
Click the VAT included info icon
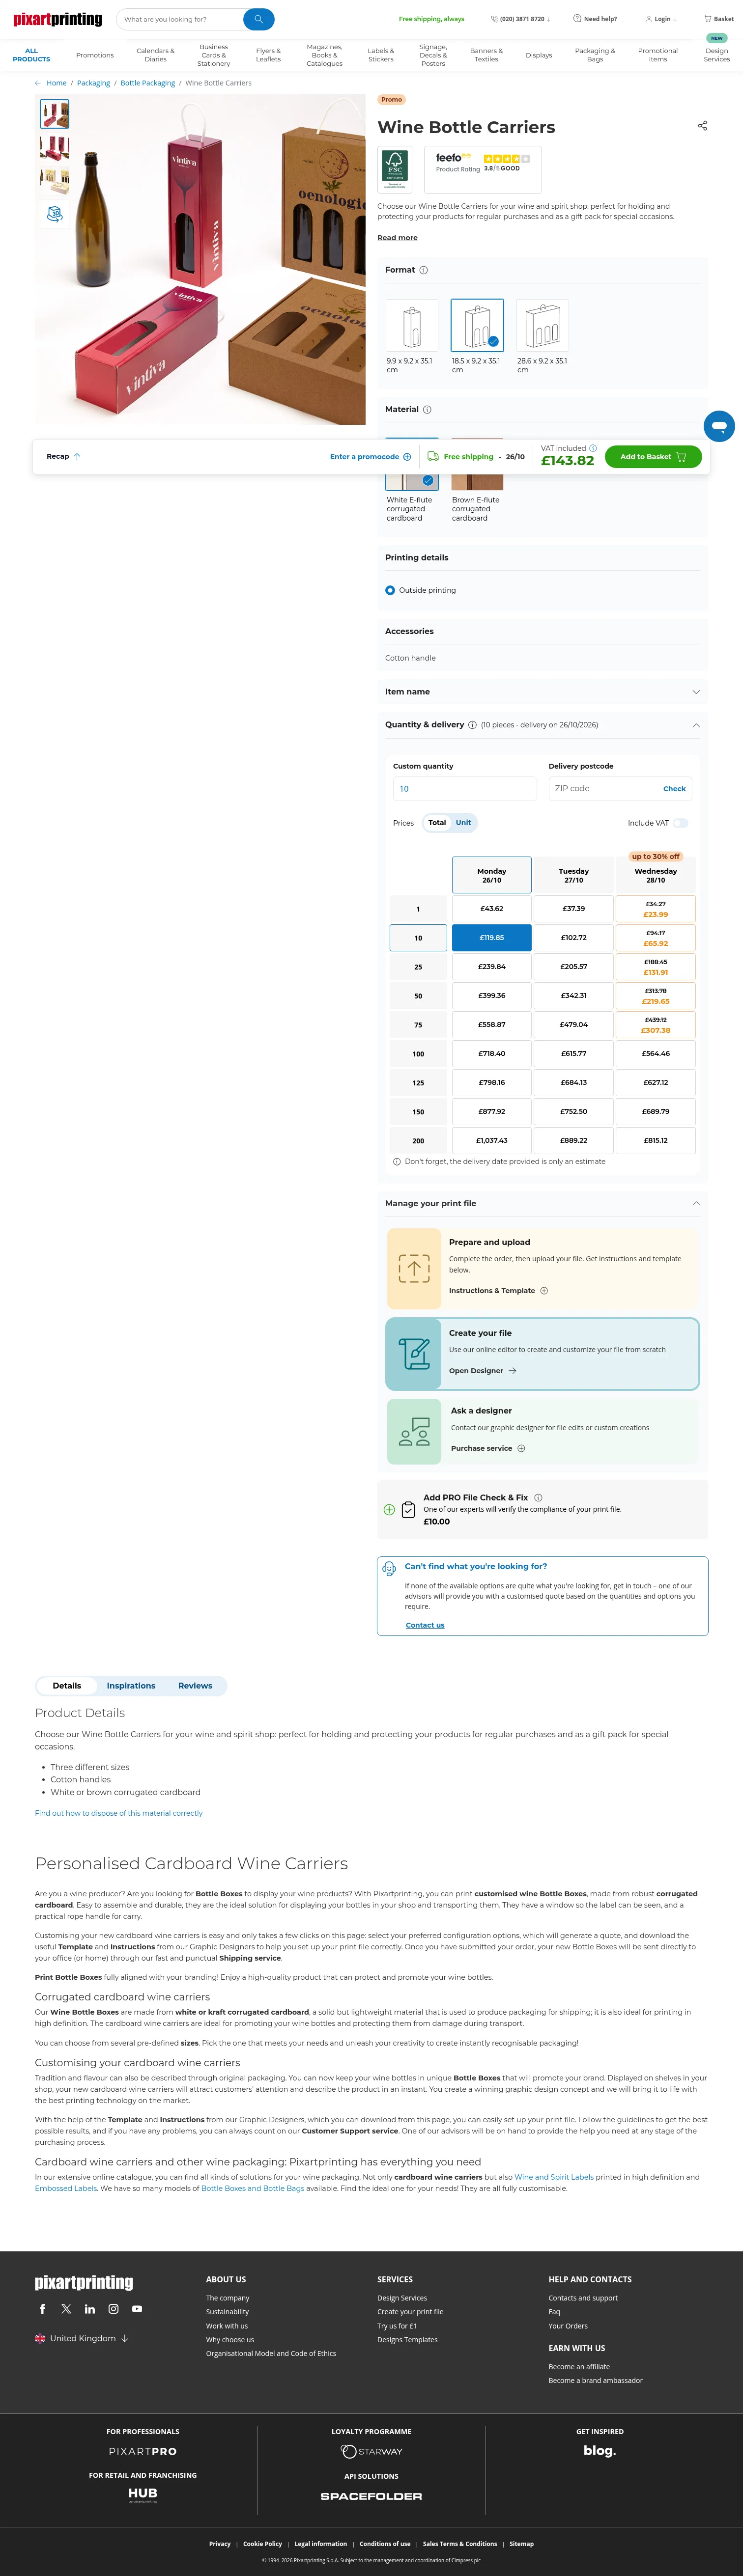pos(593,448)
